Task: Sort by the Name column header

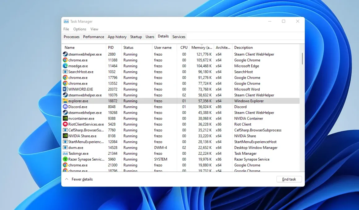Action: pos(84,48)
